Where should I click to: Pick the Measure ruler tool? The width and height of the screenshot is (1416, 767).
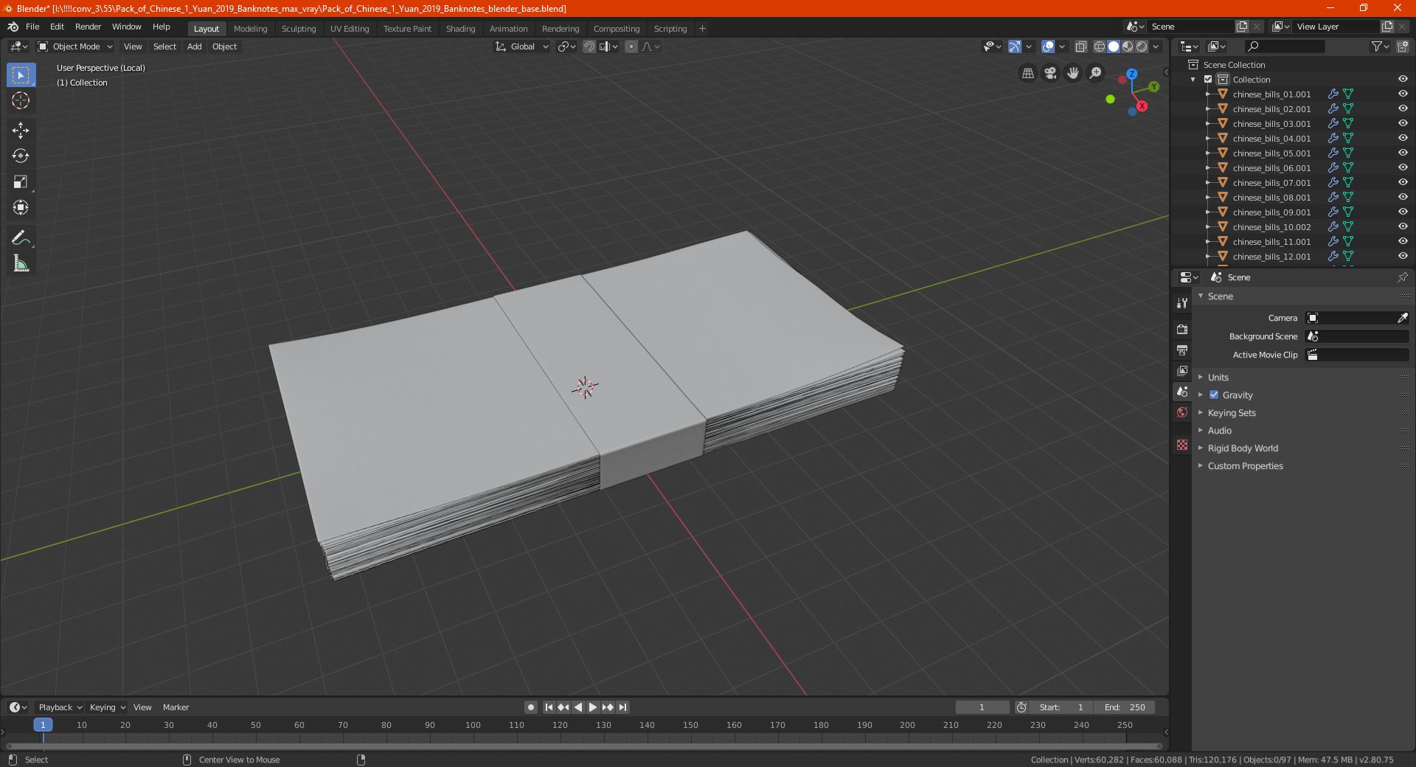pyautogui.click(x=21, y=263)
